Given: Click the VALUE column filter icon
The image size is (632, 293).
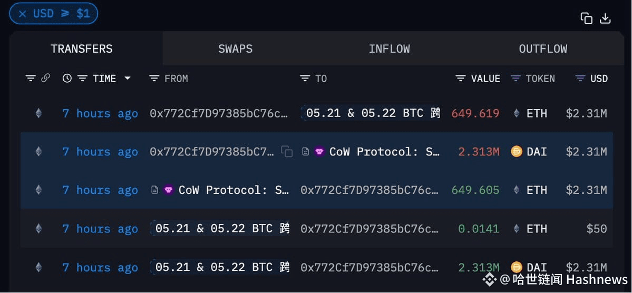Looking at the screenshot, I should 461,78.
